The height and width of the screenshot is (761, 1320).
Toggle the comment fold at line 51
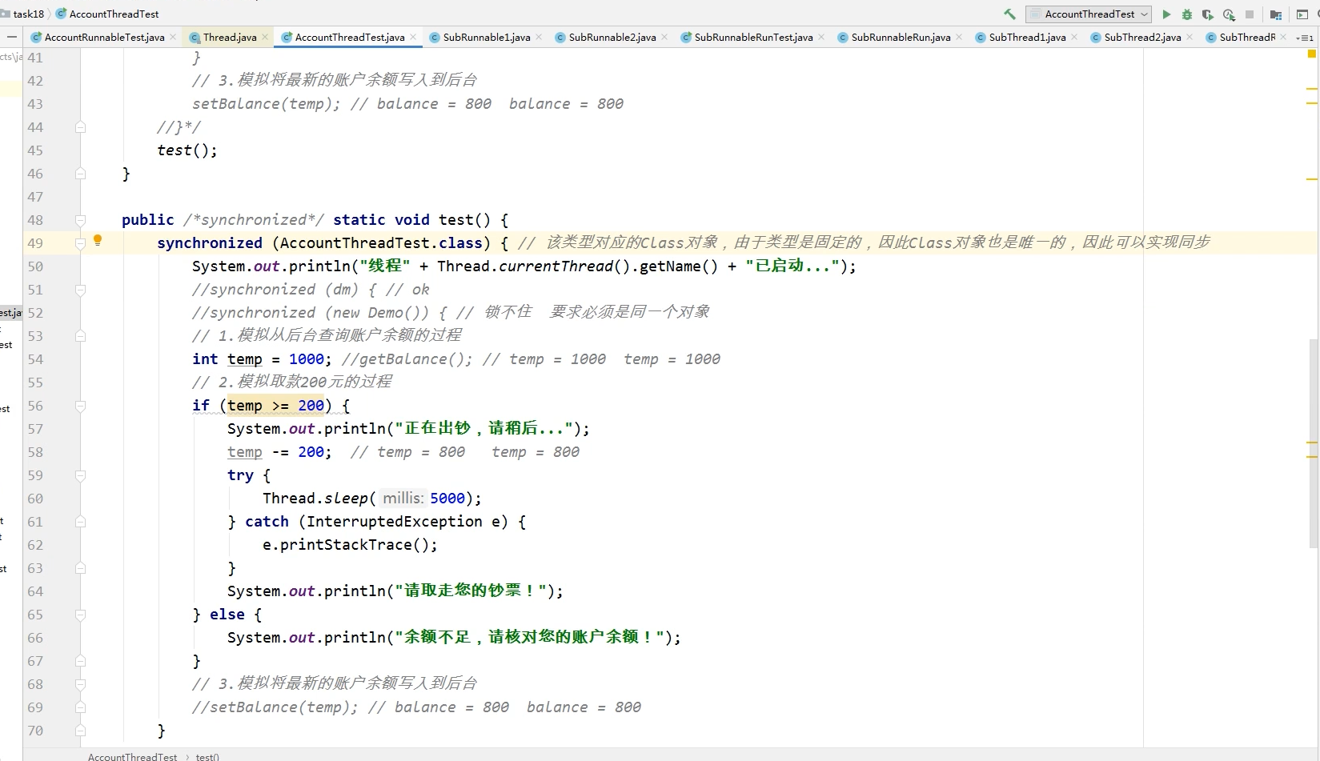80,290
